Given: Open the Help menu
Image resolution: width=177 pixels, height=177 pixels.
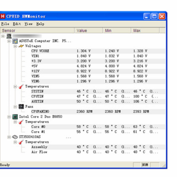Looking at the screenshot, I should [40, 24].
